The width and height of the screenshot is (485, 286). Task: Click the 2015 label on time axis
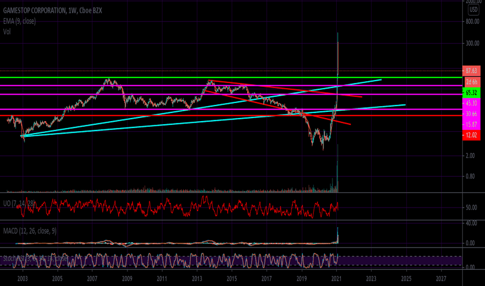tap(232, 279)
